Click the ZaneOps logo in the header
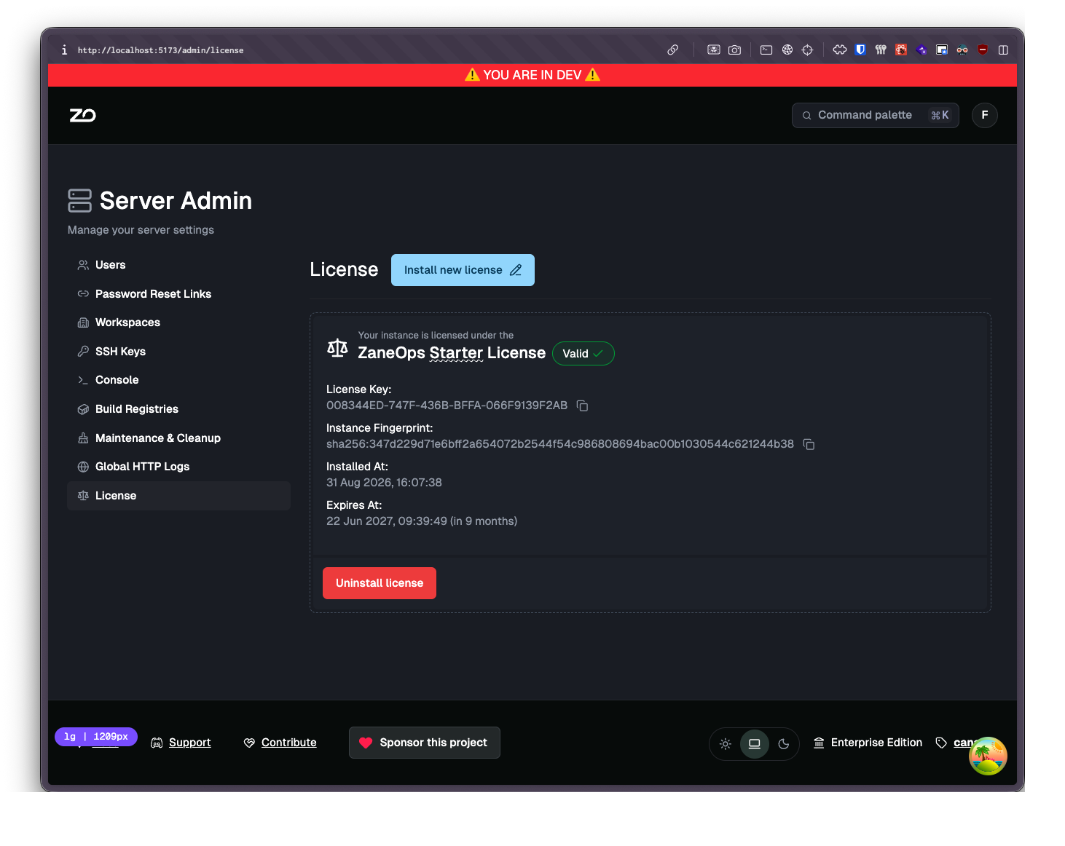The height and width of the screenshot is (846, 1065). pyautogui.click(x=82, y=115)
